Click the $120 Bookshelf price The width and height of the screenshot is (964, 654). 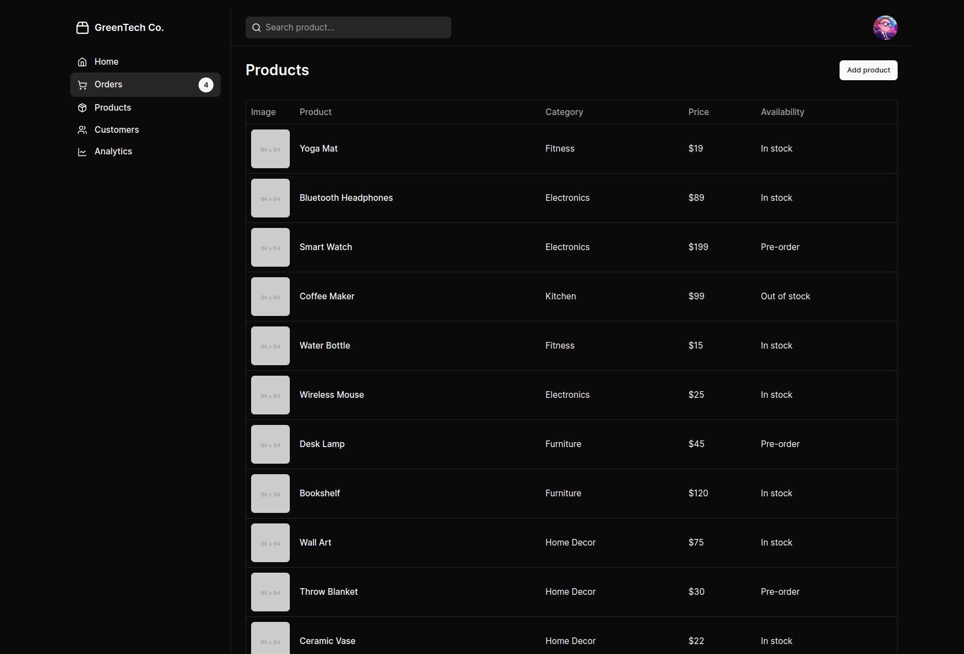(x=699, y=494)
